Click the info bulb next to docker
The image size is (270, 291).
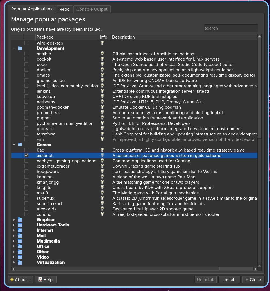102,70
